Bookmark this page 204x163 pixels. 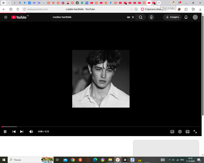point(136,9)
